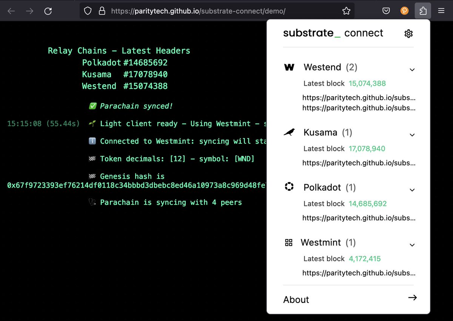Open substrate connect settings gear
The width and height of the screenshot is (453, 321).
pos(408,34)
